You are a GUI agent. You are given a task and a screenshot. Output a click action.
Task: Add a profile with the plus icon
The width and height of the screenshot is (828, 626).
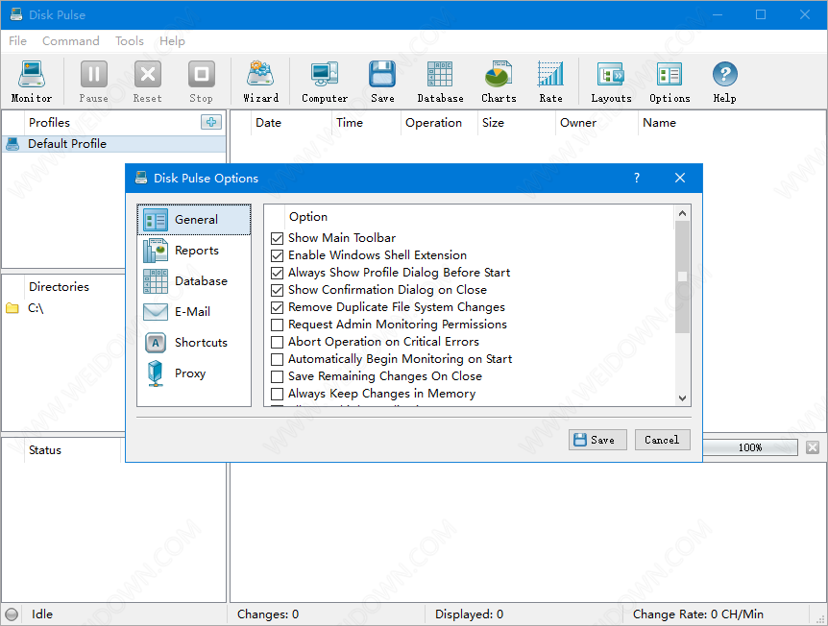[x=211, y=122]
